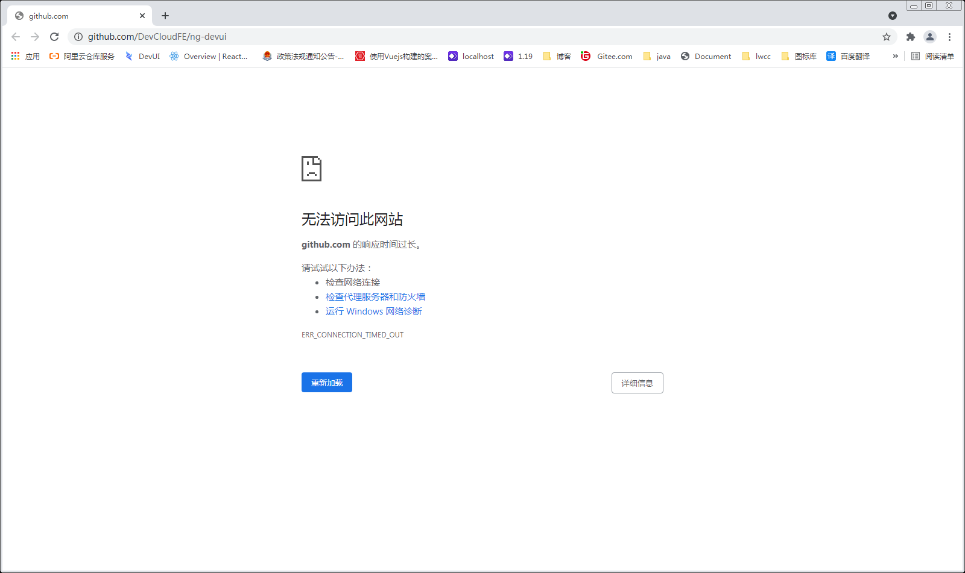
Task: Open a new tab with plus button
Action: 165,16
